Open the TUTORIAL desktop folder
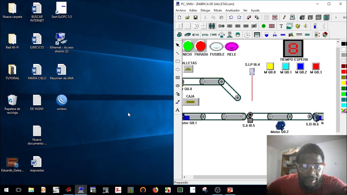347x195 pixels. pos(12,72)
